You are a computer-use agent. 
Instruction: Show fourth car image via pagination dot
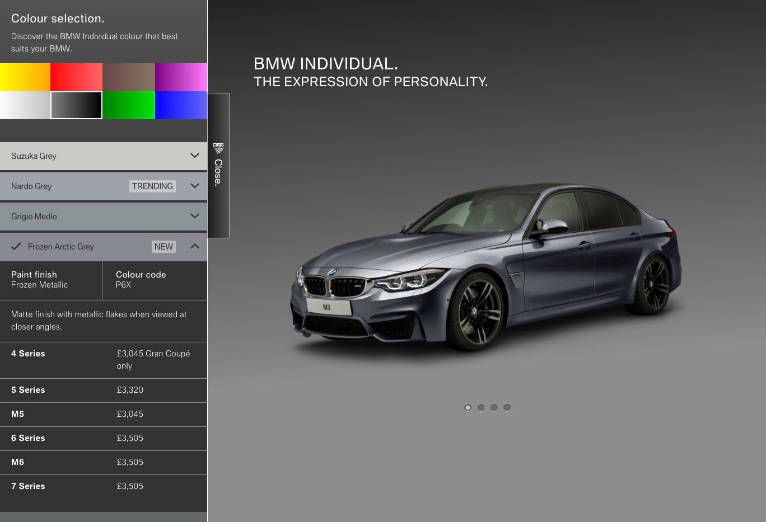[x=507, y=407]
